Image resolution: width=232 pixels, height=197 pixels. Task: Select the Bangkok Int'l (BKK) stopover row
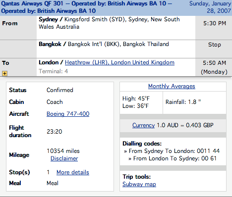tap(116, 49)
